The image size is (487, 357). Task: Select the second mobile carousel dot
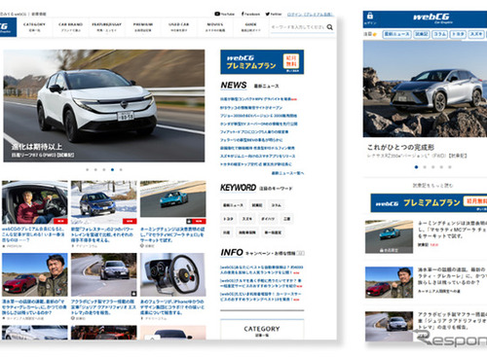(425, 167)
